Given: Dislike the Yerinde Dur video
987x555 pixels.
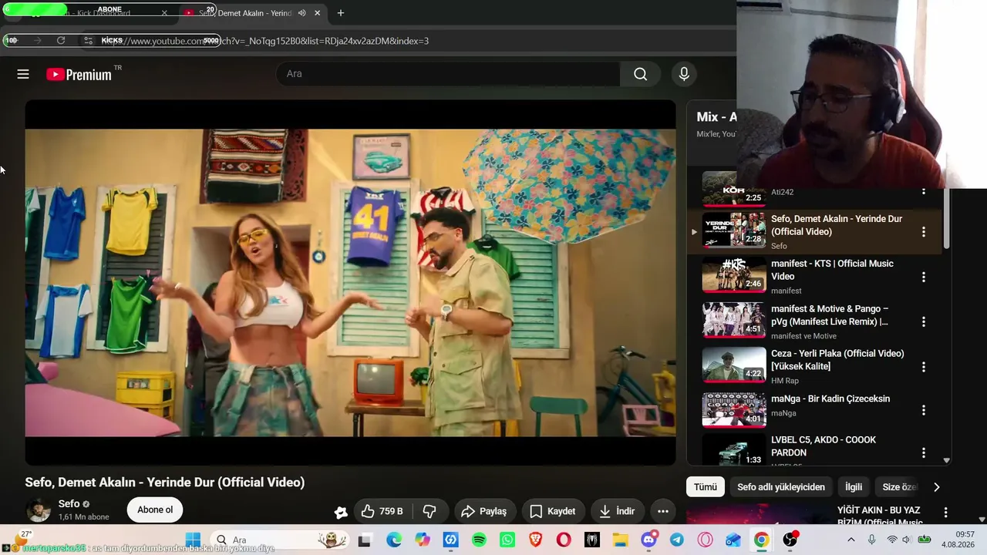Looking at the screenshot, I should click(430, 511).
